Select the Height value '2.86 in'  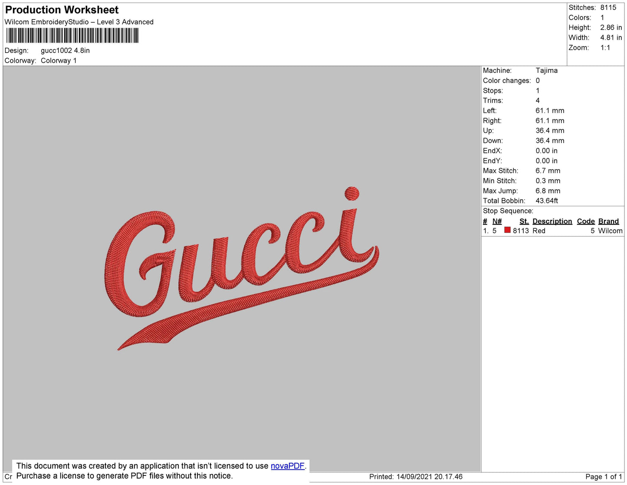pyautogui.click(x=611, y=28)
